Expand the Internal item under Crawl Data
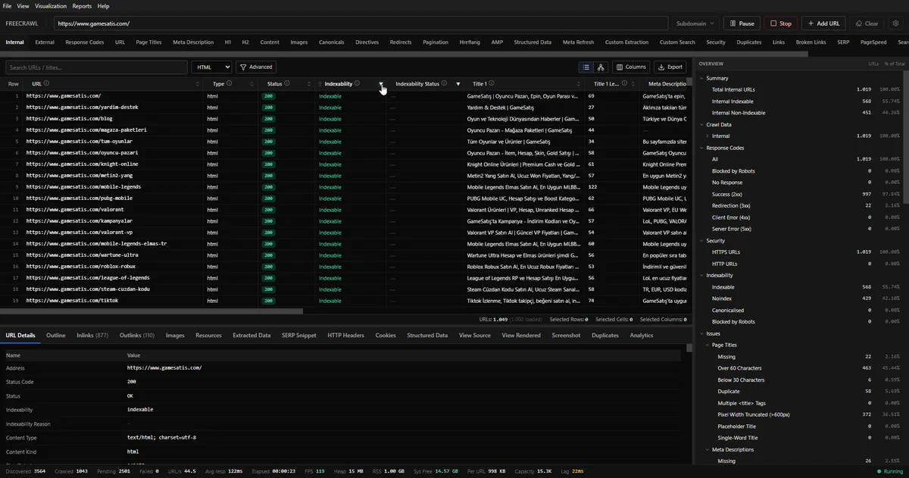The width and height of the screenshot is (909, 478). tap(708, 136)
